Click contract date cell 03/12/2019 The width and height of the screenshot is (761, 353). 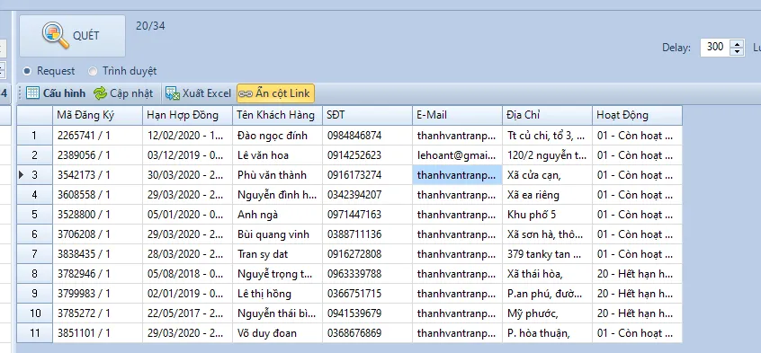tap(188, 155)
